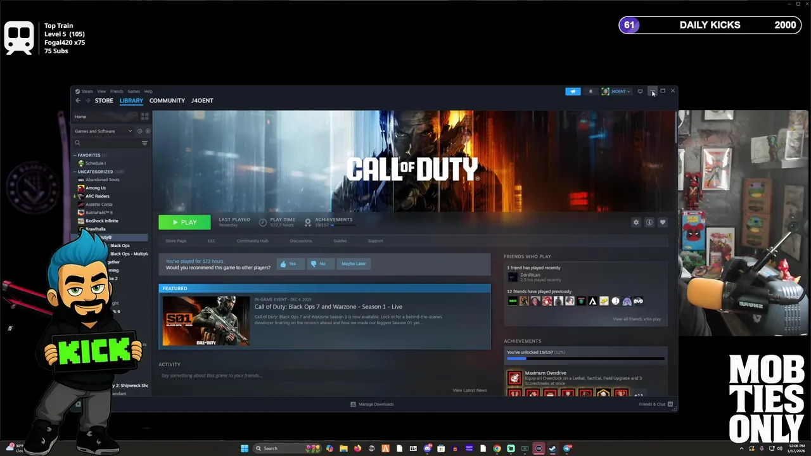This screenshot has height=456, width=811.
Task: Click the green PLAY button
Action: point(184,222)
